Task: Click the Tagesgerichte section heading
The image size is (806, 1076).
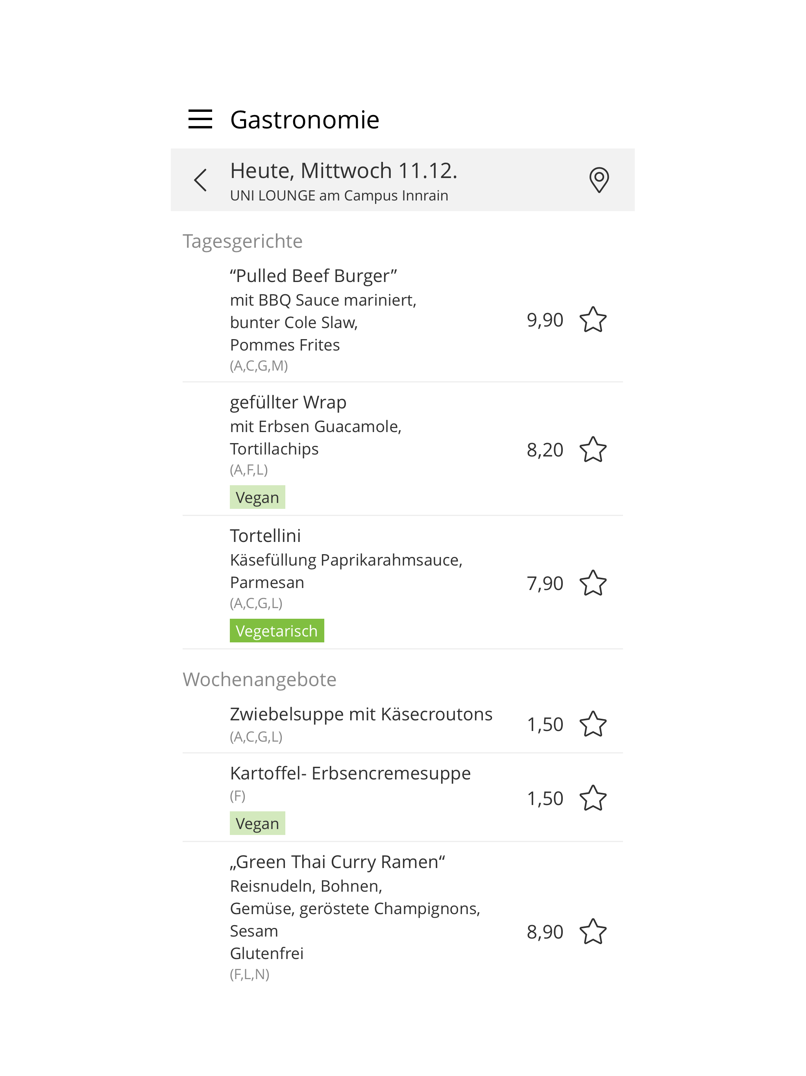Action: 242,241
